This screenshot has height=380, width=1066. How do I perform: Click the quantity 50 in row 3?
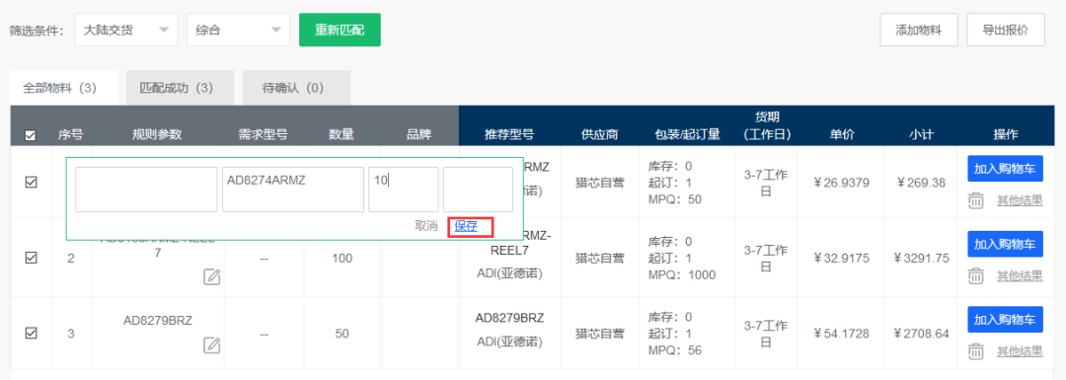point(342,334)
